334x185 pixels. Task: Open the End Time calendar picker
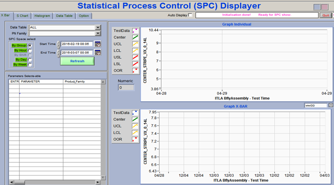click(97, 52)
